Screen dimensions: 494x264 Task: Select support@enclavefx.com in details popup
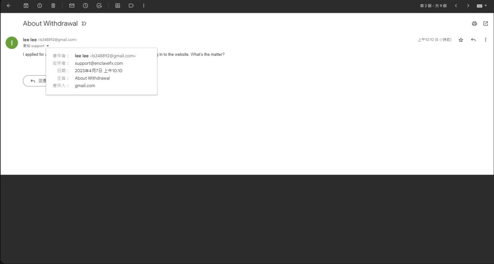(99, 63)
